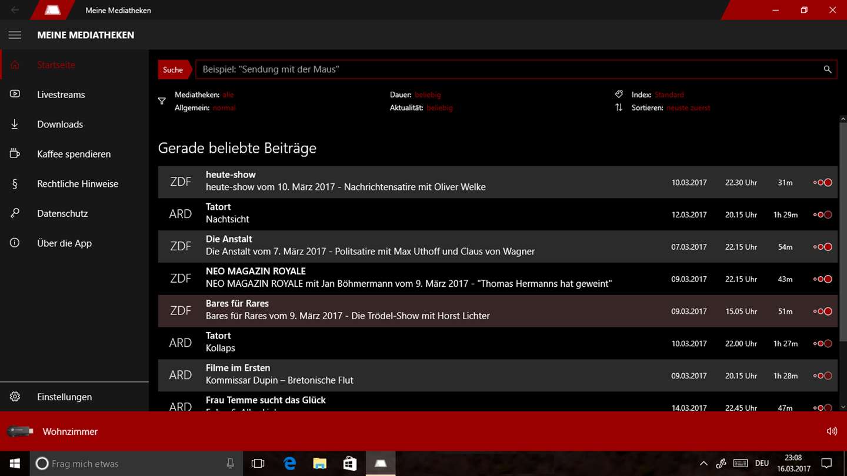Select the Wohnzimmer cast device label
Image resolution: width=847 pixels, height=476 pixels.
coord(70,431)
